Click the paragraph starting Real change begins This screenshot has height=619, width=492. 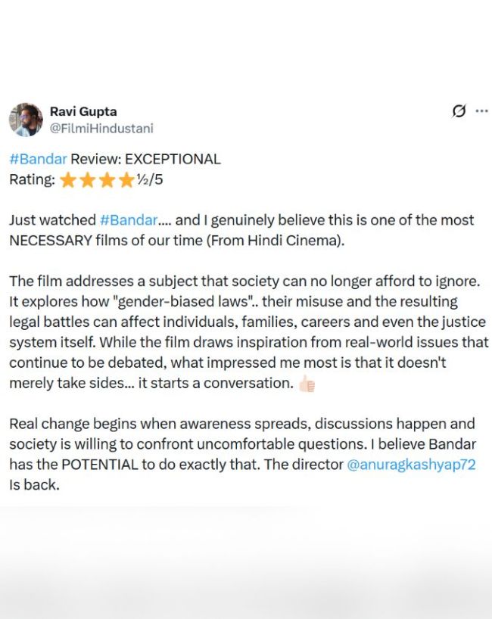click(x=242, y=454)
